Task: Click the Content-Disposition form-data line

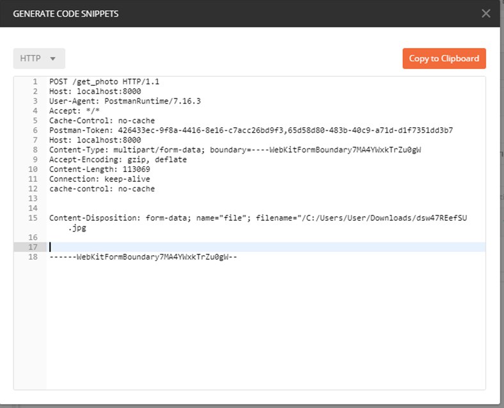Action: point(258,218)
